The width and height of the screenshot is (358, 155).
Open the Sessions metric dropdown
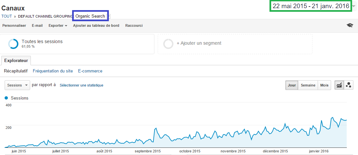[x=17, y=85]
